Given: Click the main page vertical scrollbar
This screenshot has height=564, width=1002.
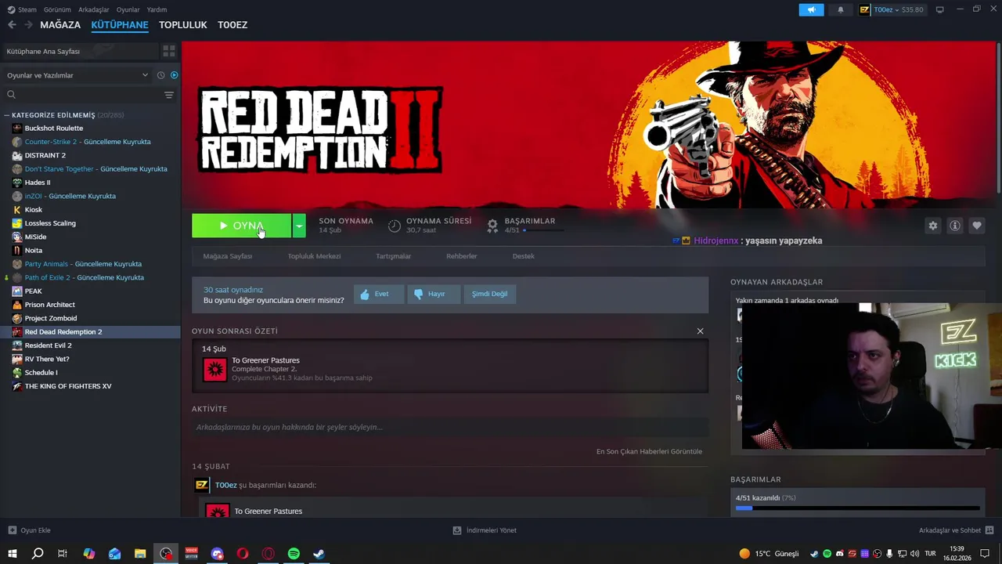Looking at the screenshot, I should click(x=998, y=117).
